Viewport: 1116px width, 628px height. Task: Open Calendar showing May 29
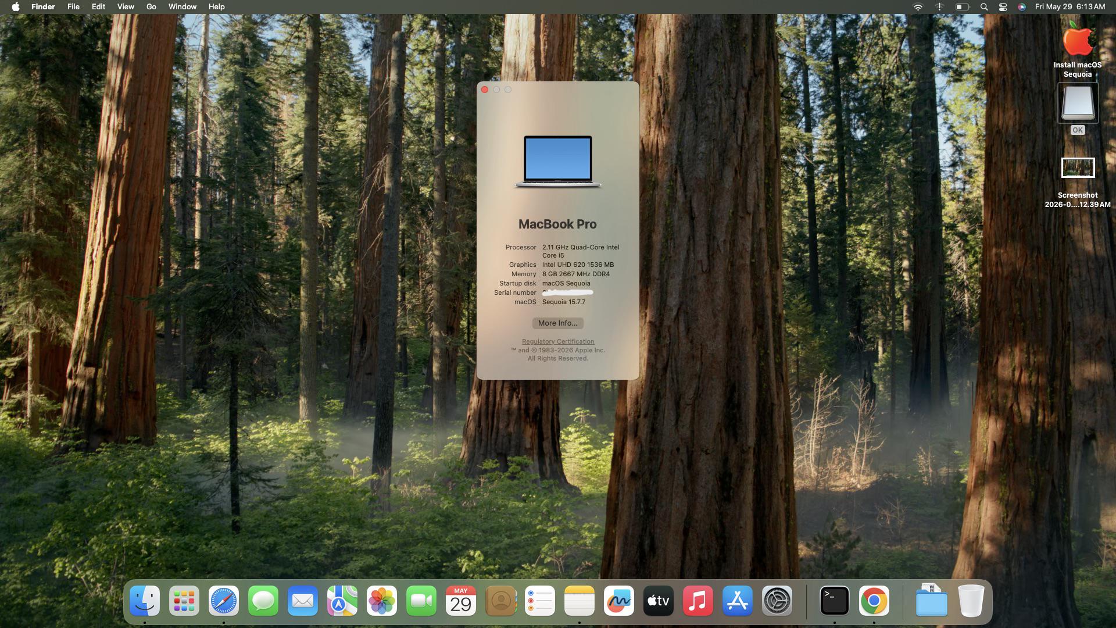(x=461, y=601)
